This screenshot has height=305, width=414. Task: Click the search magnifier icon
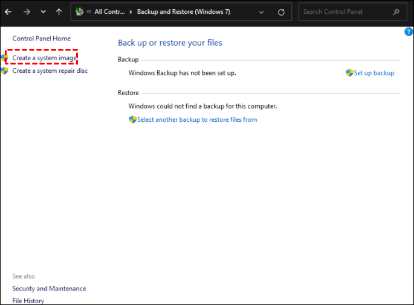click(396, 12)
